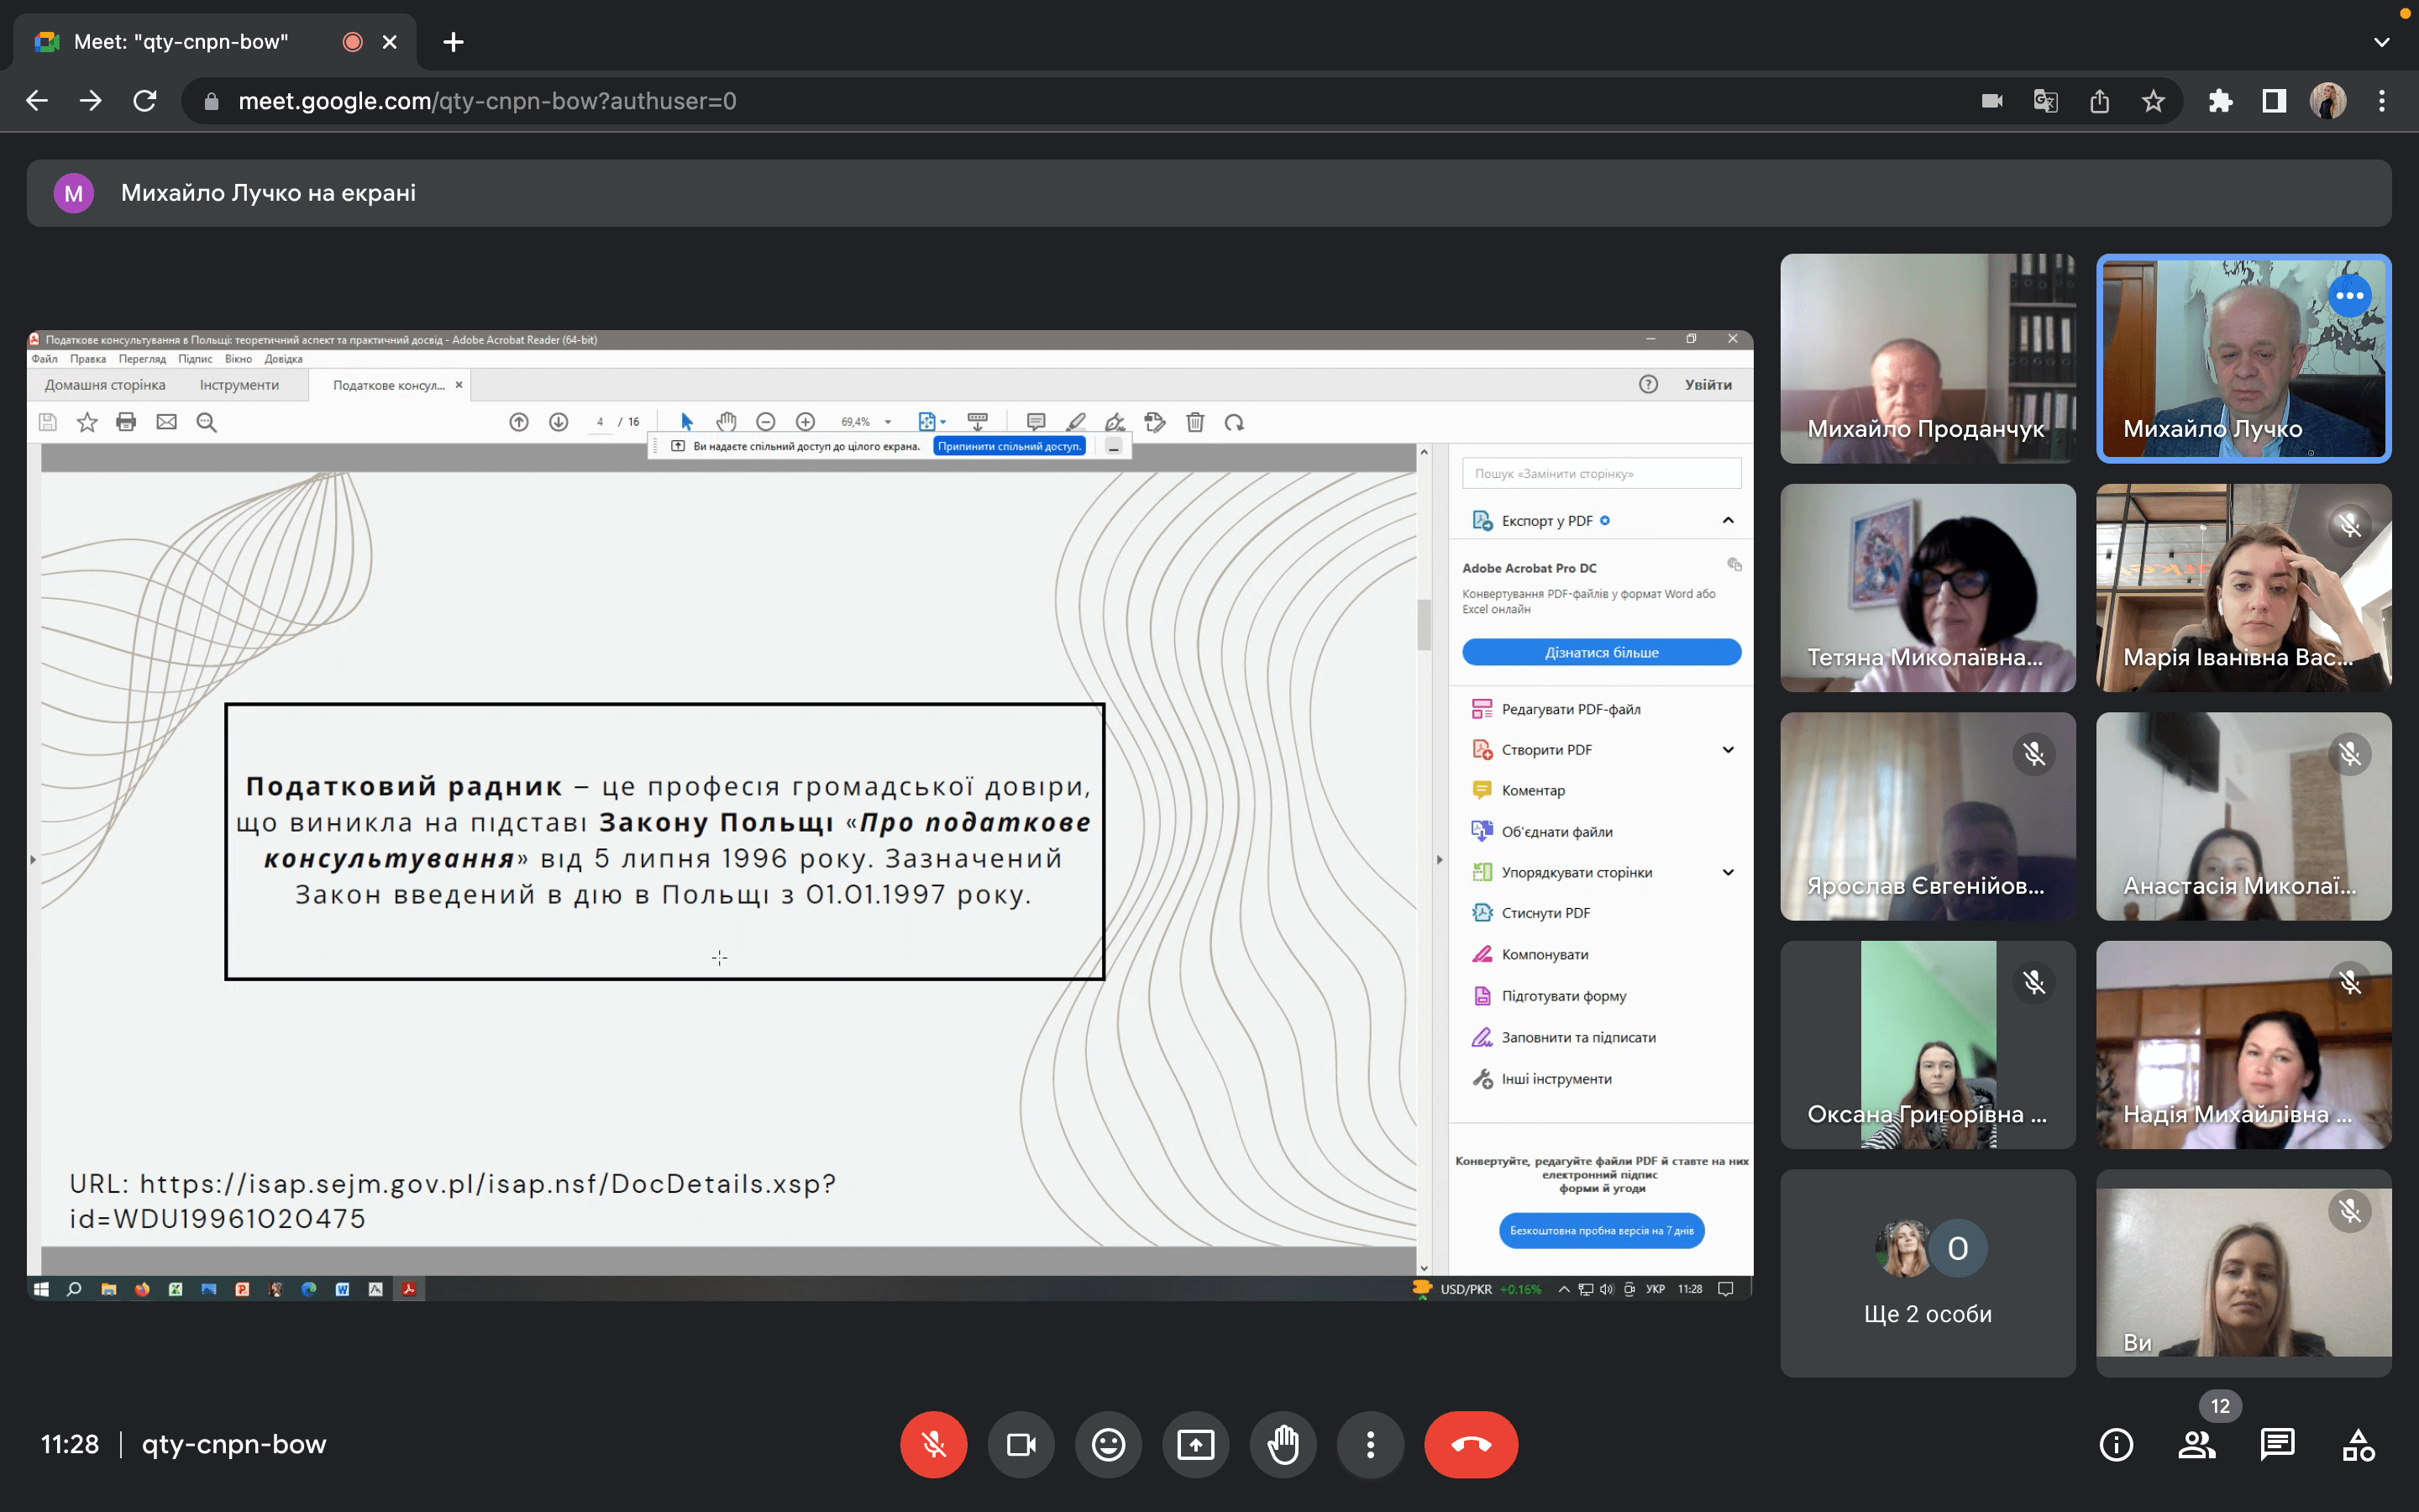Open options on Михайло Лучко tile
This screenshot has width=2419, height=1512.
2349,295
